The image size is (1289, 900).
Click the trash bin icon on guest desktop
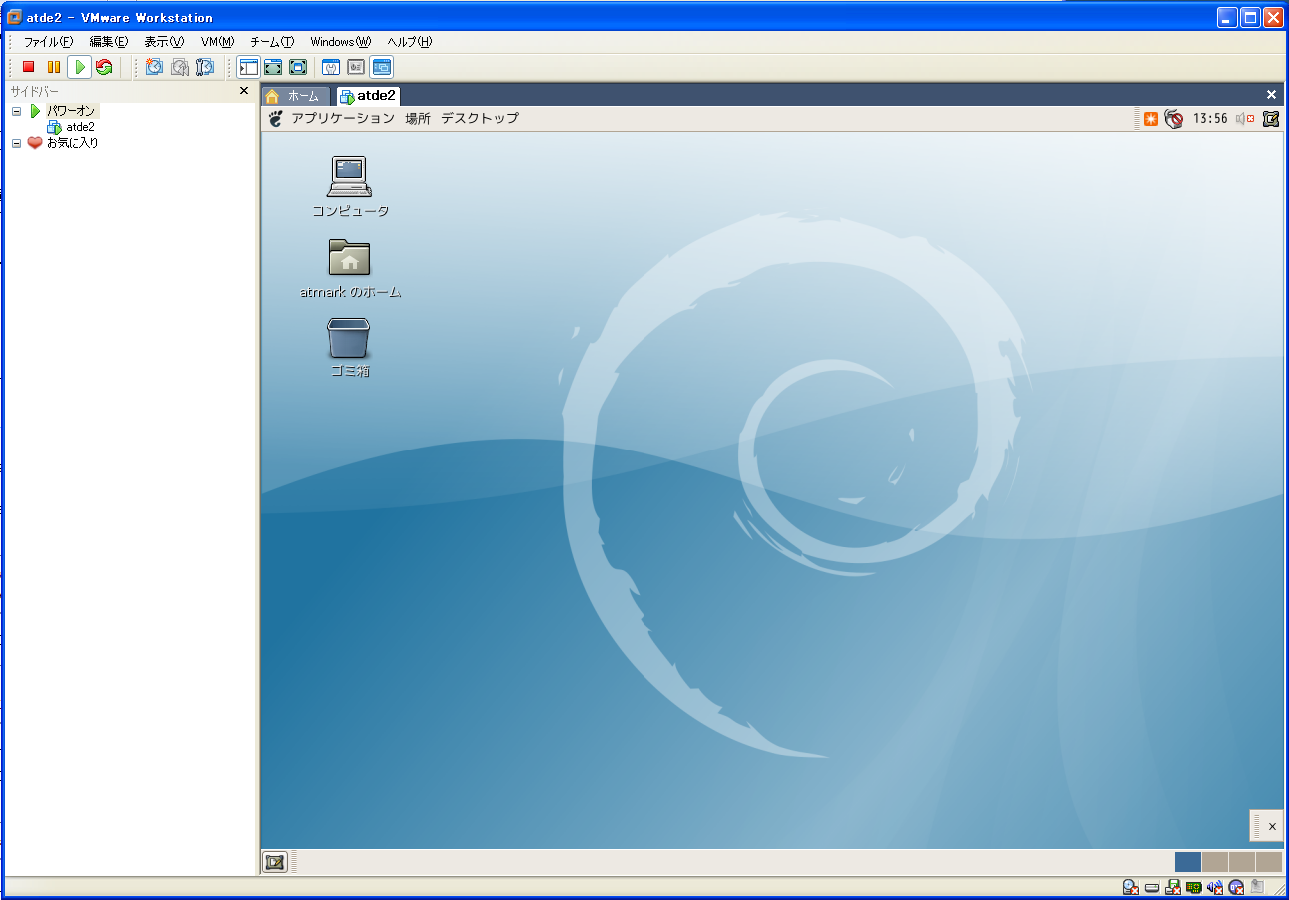point(349,338)
